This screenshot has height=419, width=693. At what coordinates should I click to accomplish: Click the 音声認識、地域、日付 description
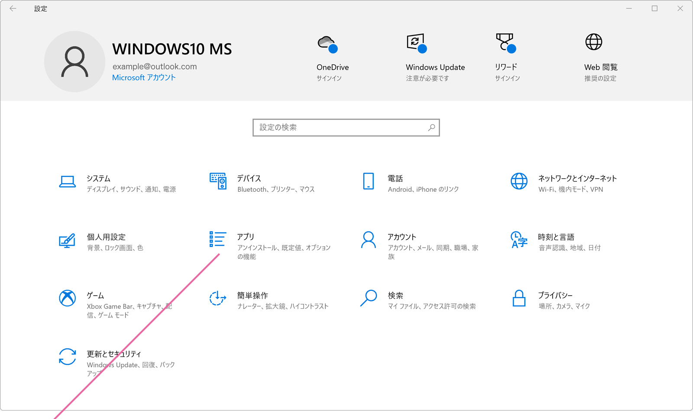570,248
